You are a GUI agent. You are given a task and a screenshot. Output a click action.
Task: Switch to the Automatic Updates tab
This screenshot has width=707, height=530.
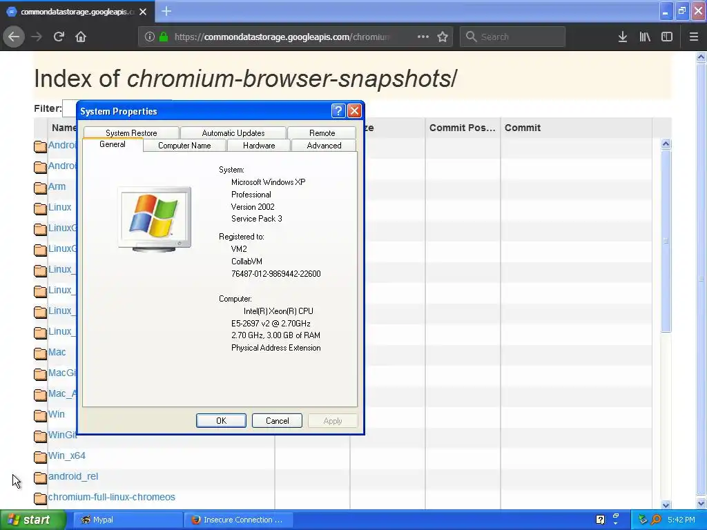pyautogui.click(x=233, y=133)
